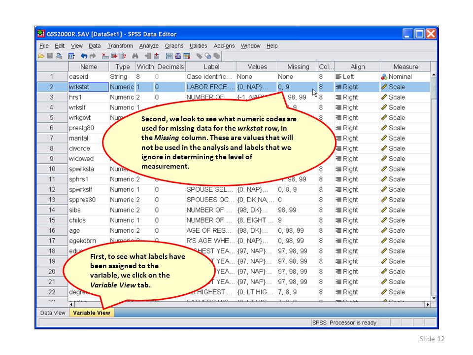The image size is (473, 355).
Task: Click the 'sibs' variable name
Action: (x=75, y=210)
